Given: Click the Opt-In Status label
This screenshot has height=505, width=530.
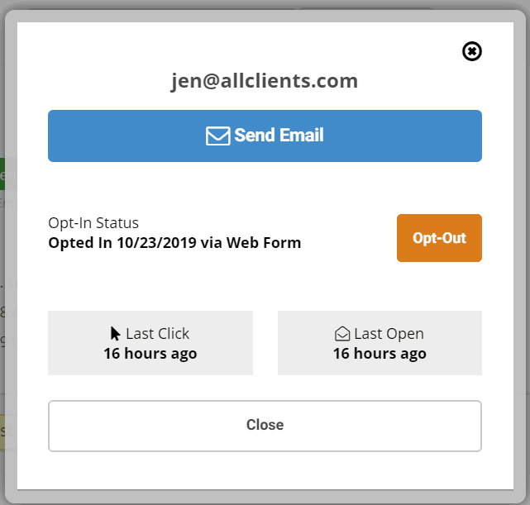Looking at the screenshot, I should [x=93, y=223].
